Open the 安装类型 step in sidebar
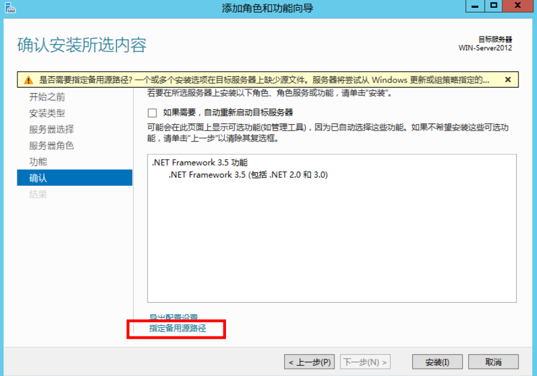This screenshot has width=537, height=376. (x=47, y=113)
